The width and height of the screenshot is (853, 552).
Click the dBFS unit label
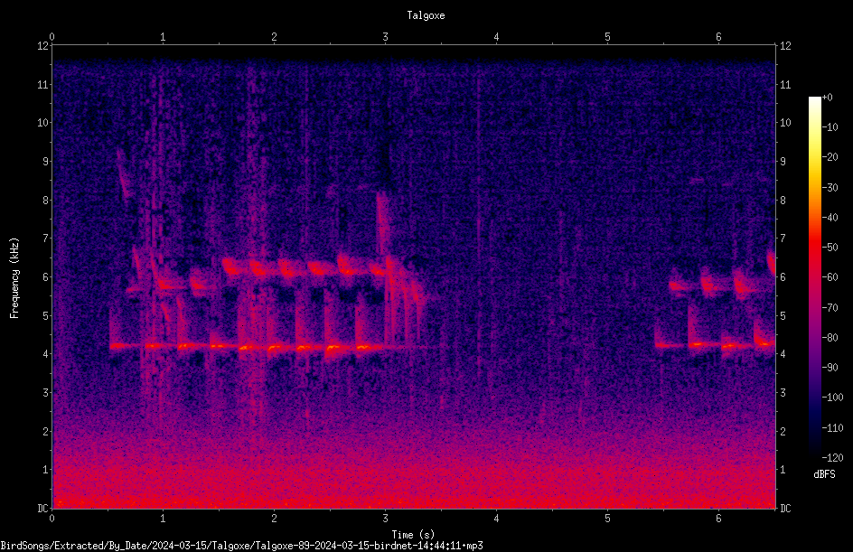point(824,474)
